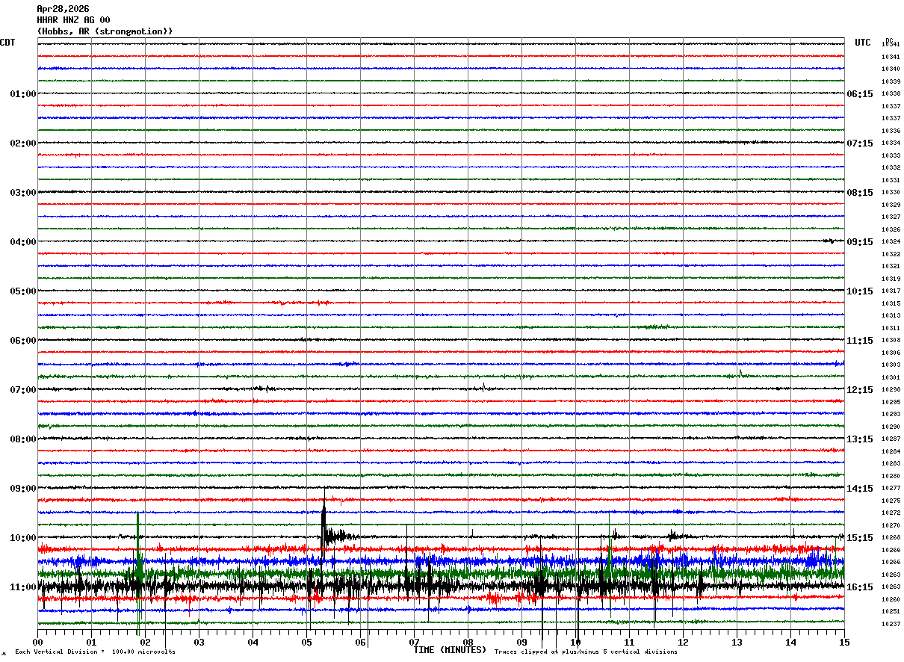Pick minute 15 on the time axis
Screen dimensions: 904x662
[x=844, y=643]
